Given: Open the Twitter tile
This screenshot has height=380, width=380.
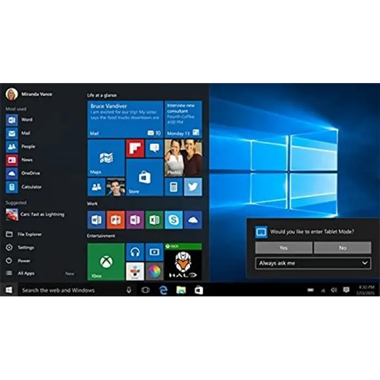Looking at the screenshot, I should (x=193, y=187).
